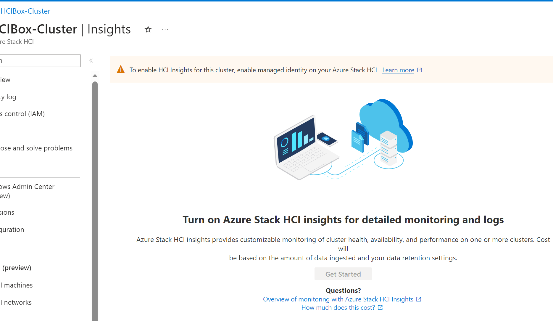The image size is (553, 321).
Task: Select Diagnose and solve problems
Action: click(36, 148)
